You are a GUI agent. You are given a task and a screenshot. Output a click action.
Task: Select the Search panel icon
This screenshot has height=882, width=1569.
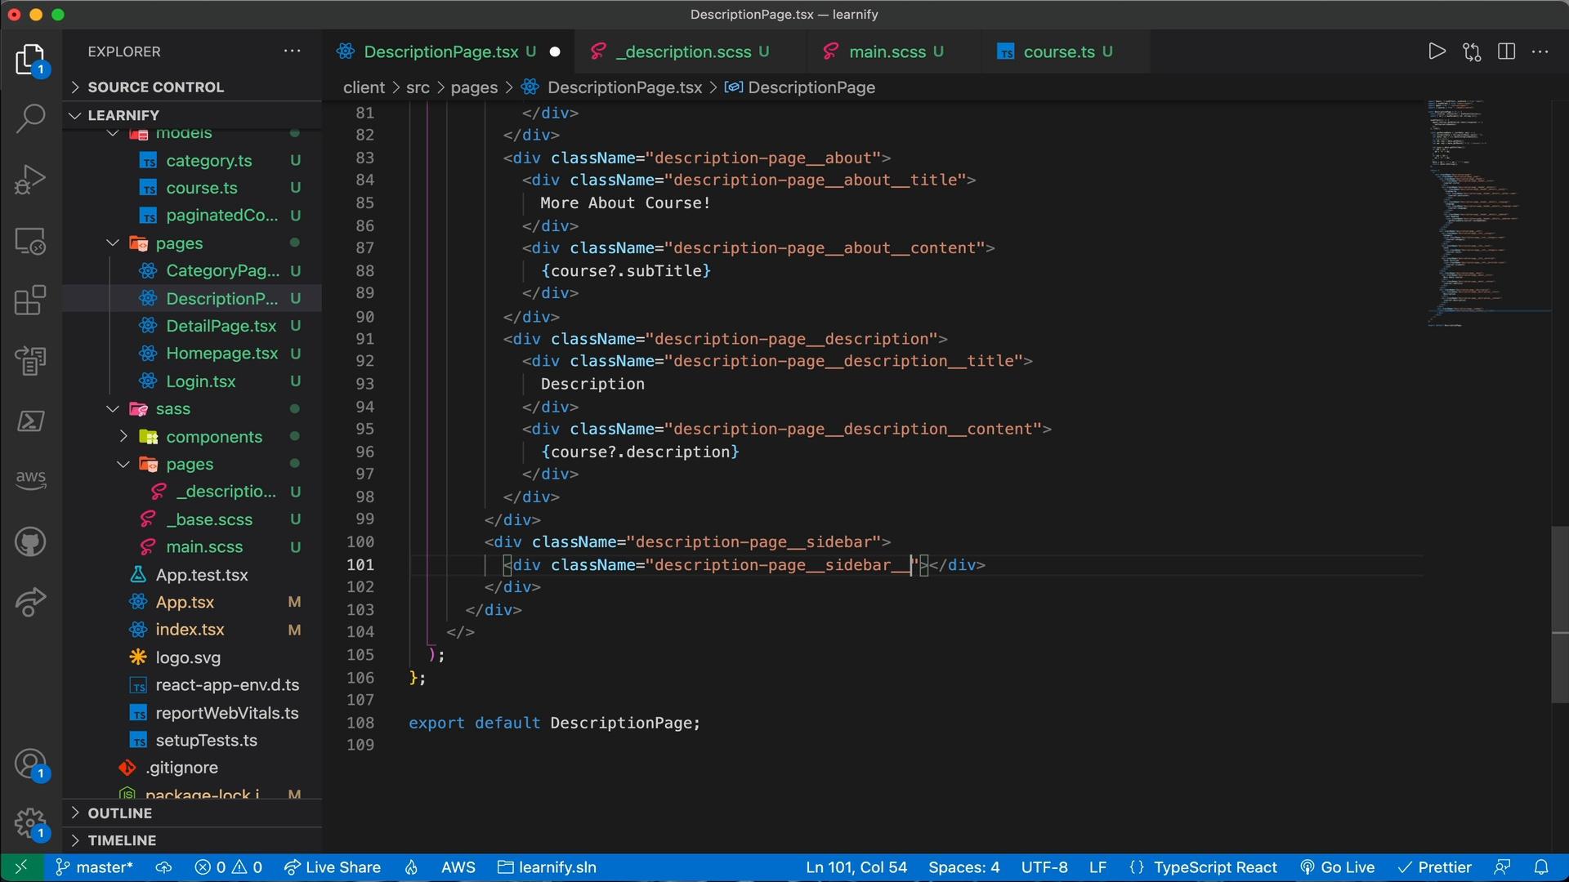29,119
